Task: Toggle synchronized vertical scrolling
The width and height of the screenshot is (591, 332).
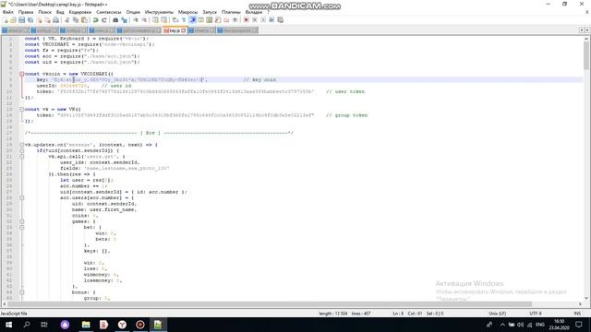Action: (155, 20)
